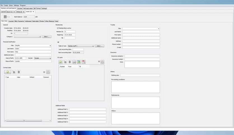Click into the Date of birth field

pyautogui.click(x=20, y=58)
